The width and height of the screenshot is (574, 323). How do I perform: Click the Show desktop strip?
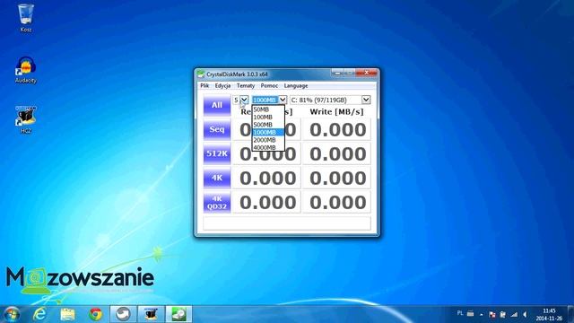570,314
